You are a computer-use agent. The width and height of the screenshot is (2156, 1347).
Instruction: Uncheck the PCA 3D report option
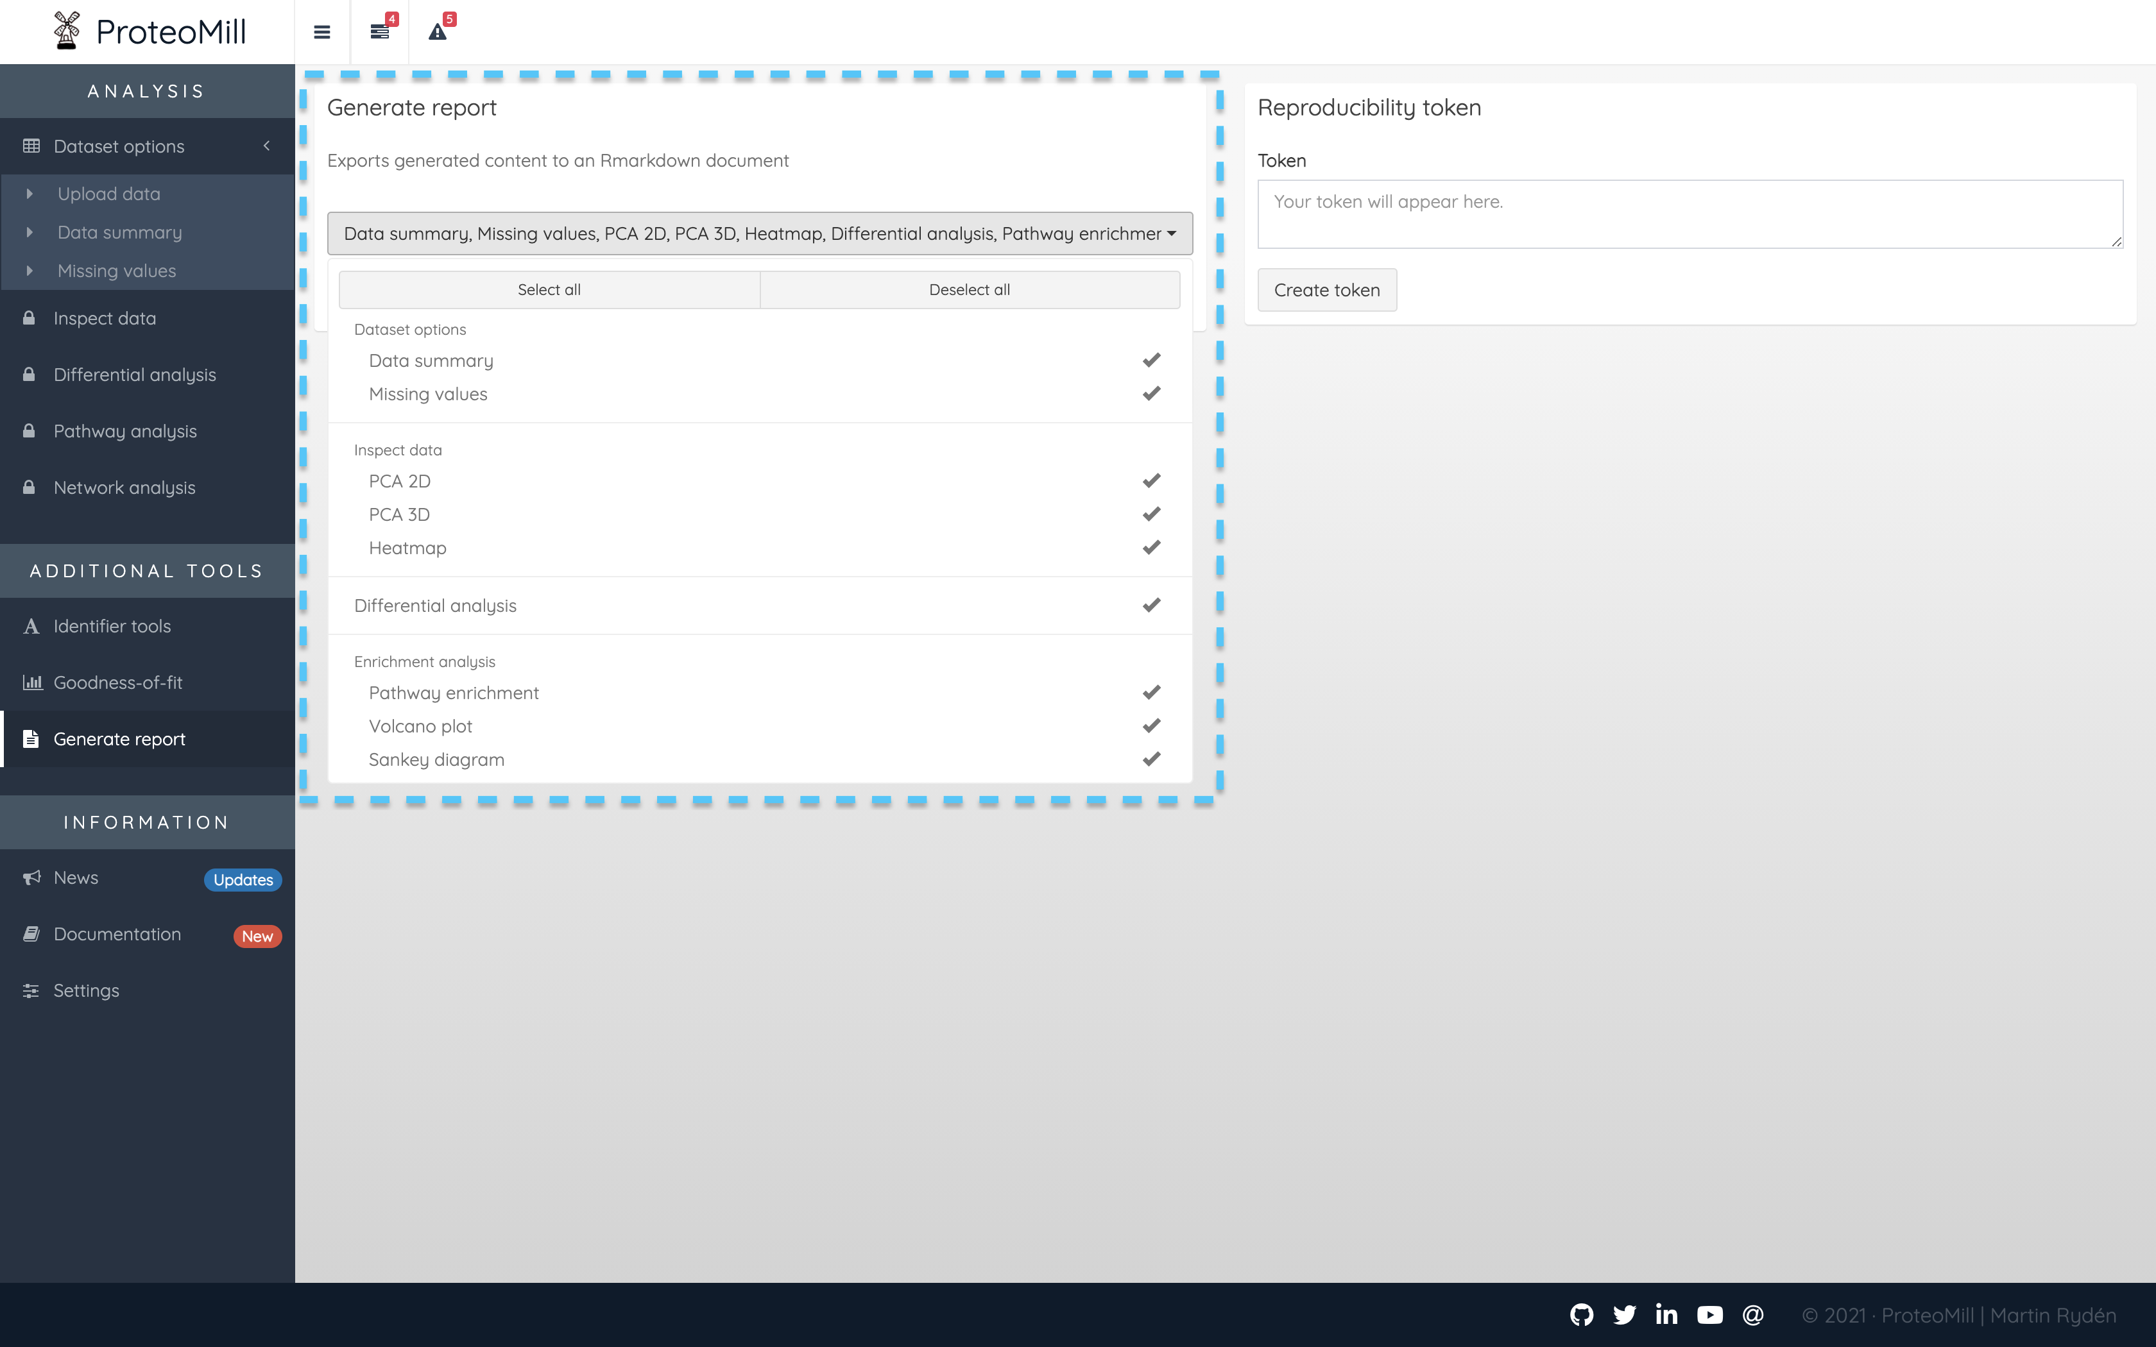(759, 515)
